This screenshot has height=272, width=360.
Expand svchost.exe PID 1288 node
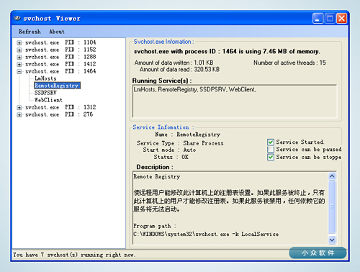tap(19, 57)
